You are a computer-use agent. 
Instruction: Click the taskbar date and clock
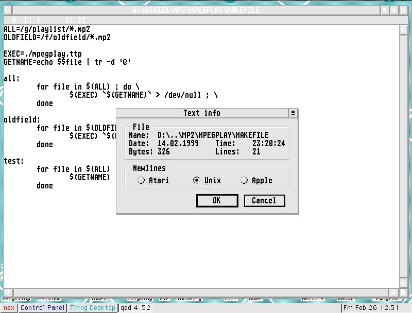tap(371, 308)
